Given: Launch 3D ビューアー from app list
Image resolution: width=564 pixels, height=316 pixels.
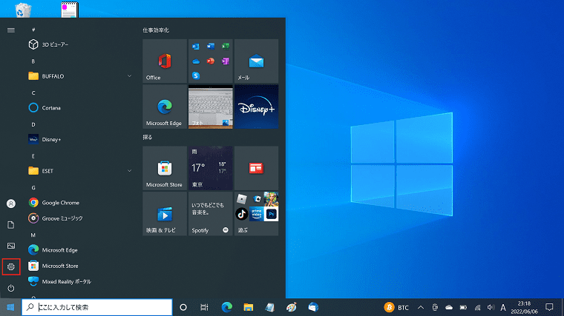Looking at the screenshot, I should tap(80, 44).
